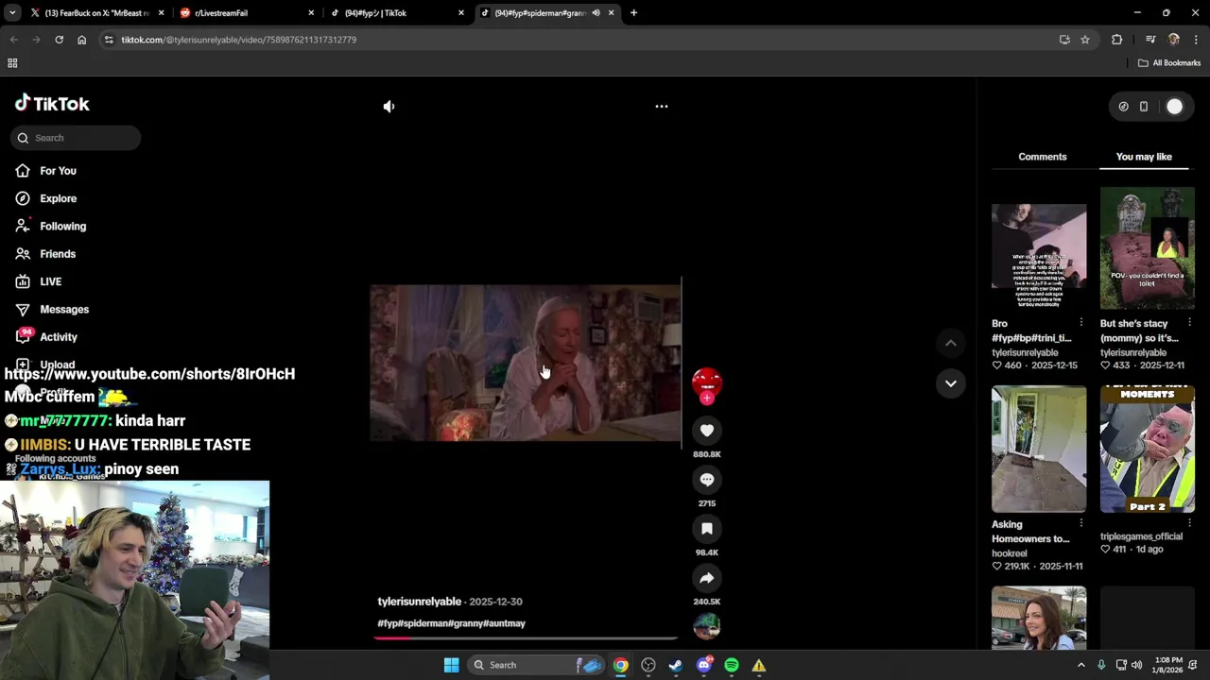Viewport: 1210px width, 680px height.
Task: Open Windows Start menu
Action: [x=451, y=665]
